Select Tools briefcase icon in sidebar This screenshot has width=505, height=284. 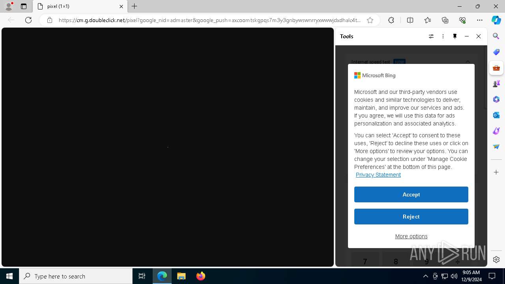click(496, 68)
